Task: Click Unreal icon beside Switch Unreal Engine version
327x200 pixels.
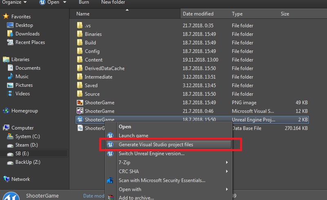Action: click(x=110, y=154)
